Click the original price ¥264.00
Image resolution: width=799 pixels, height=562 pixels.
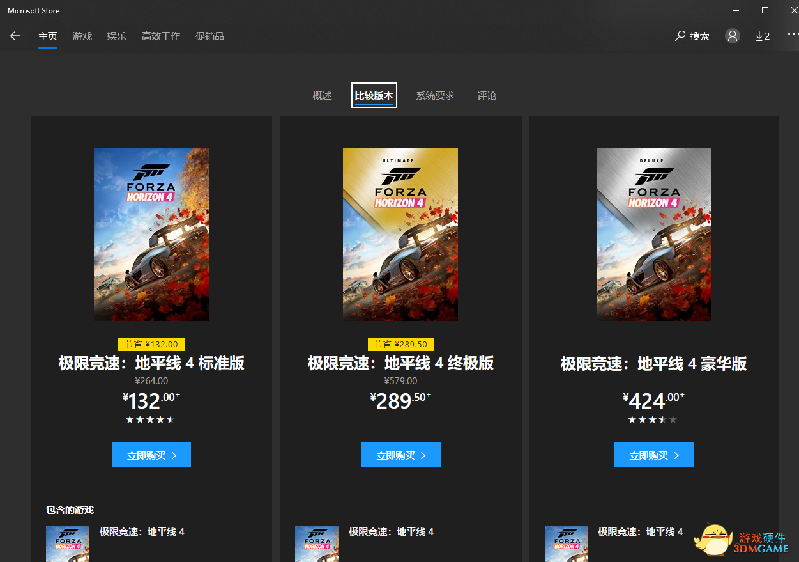[x=151, y=381]
